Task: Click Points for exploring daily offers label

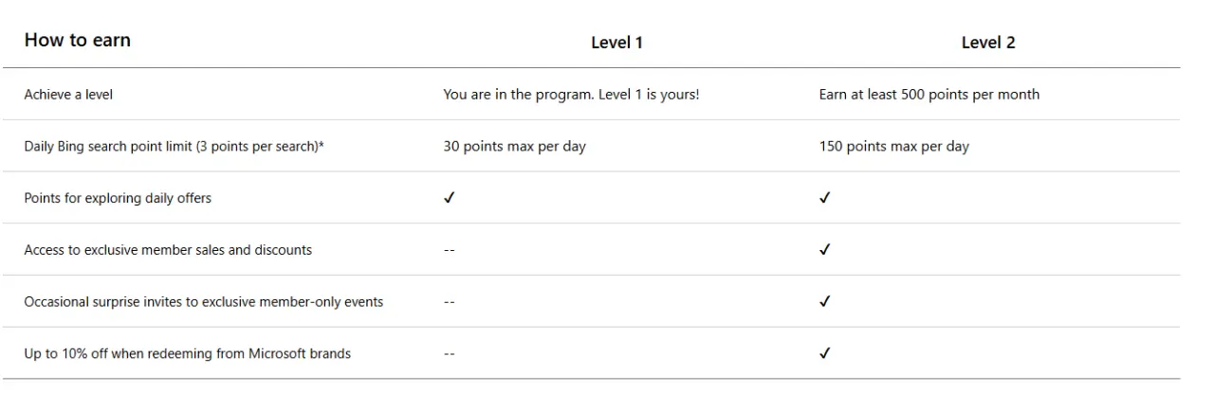Action: (118, 198)
